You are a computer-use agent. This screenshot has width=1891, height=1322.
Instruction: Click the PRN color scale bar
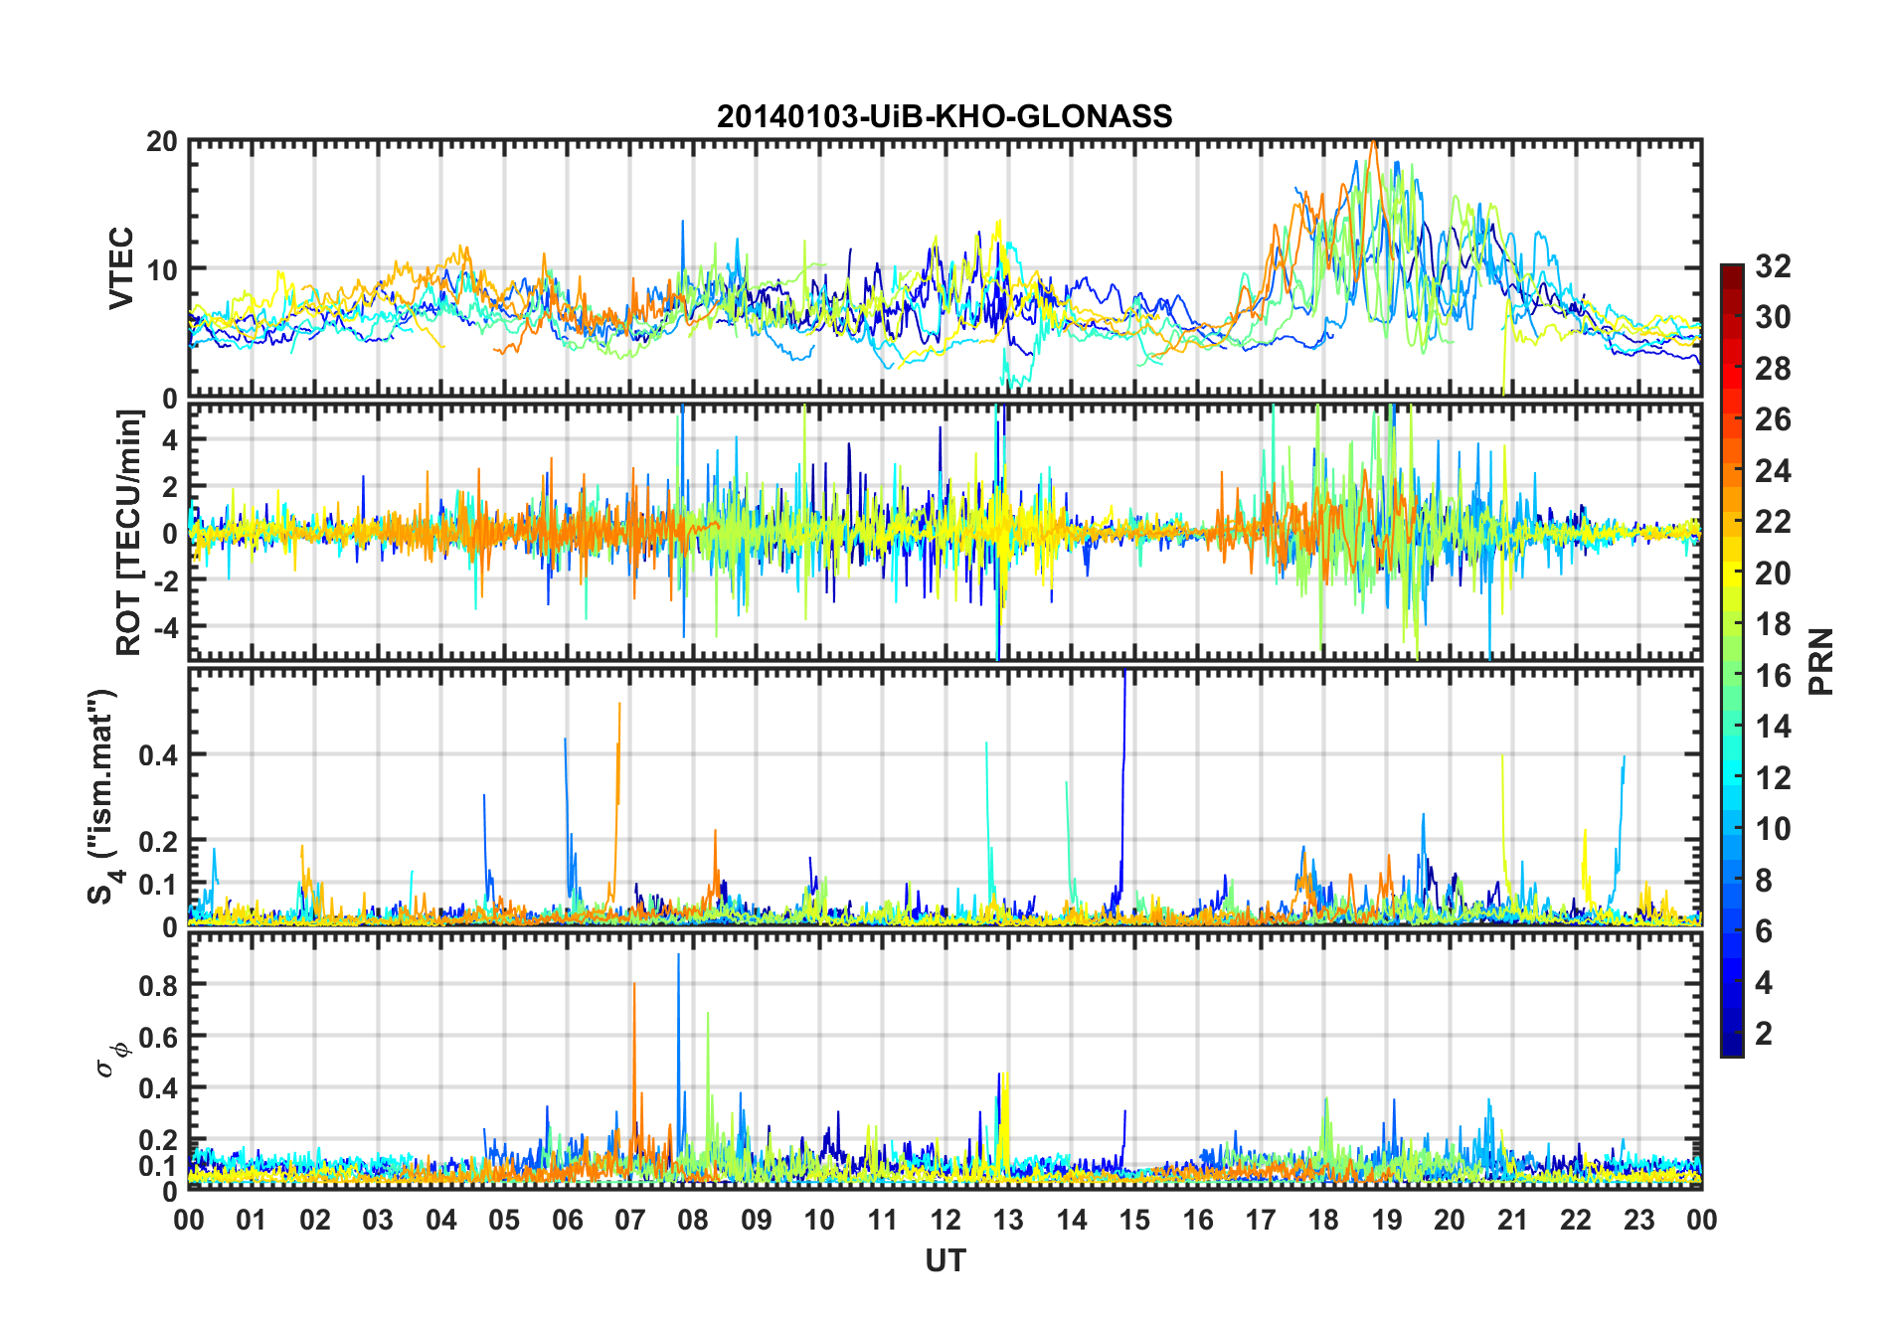[1732, 660]
